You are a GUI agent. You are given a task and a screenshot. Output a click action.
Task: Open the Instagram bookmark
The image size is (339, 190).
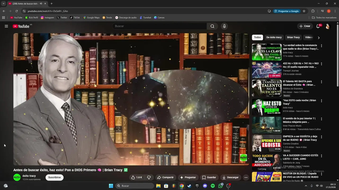[x=47, y=18]
